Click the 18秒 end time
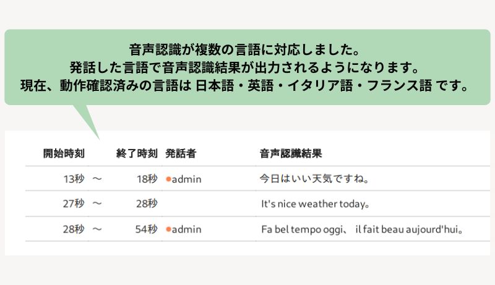 pyautogui.click(x=147, y=179)
